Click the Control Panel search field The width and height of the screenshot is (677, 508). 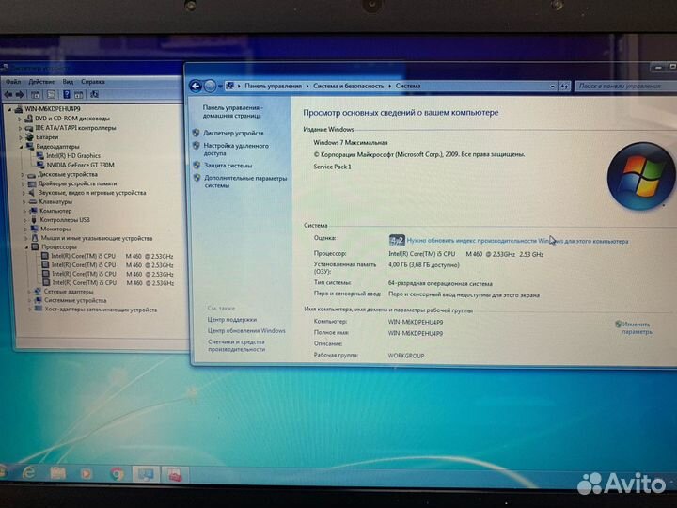coord(625,86)
